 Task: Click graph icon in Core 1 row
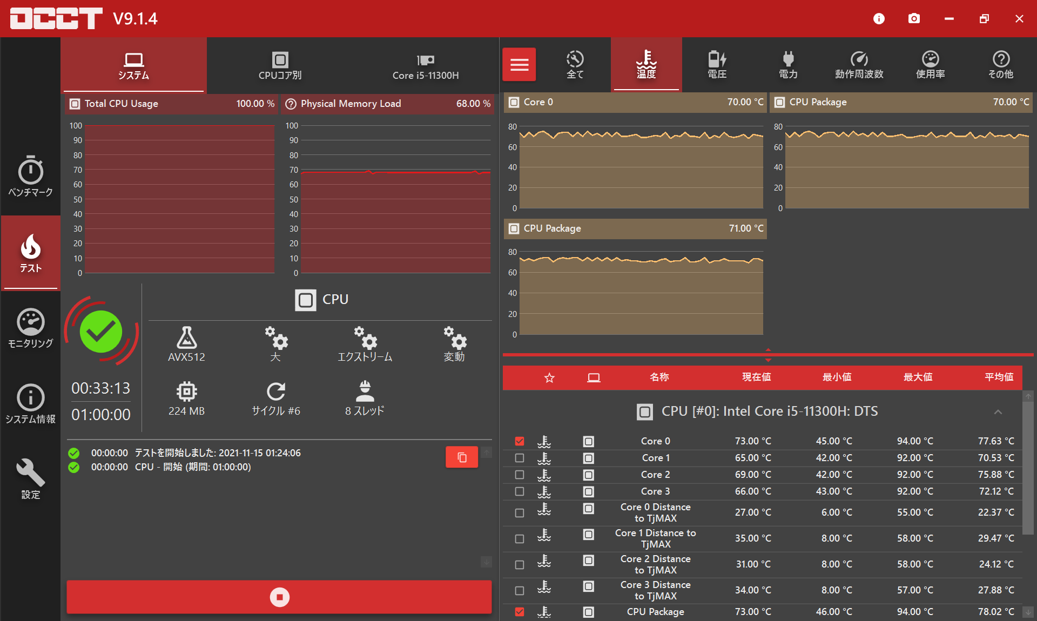tap(589, 458)
